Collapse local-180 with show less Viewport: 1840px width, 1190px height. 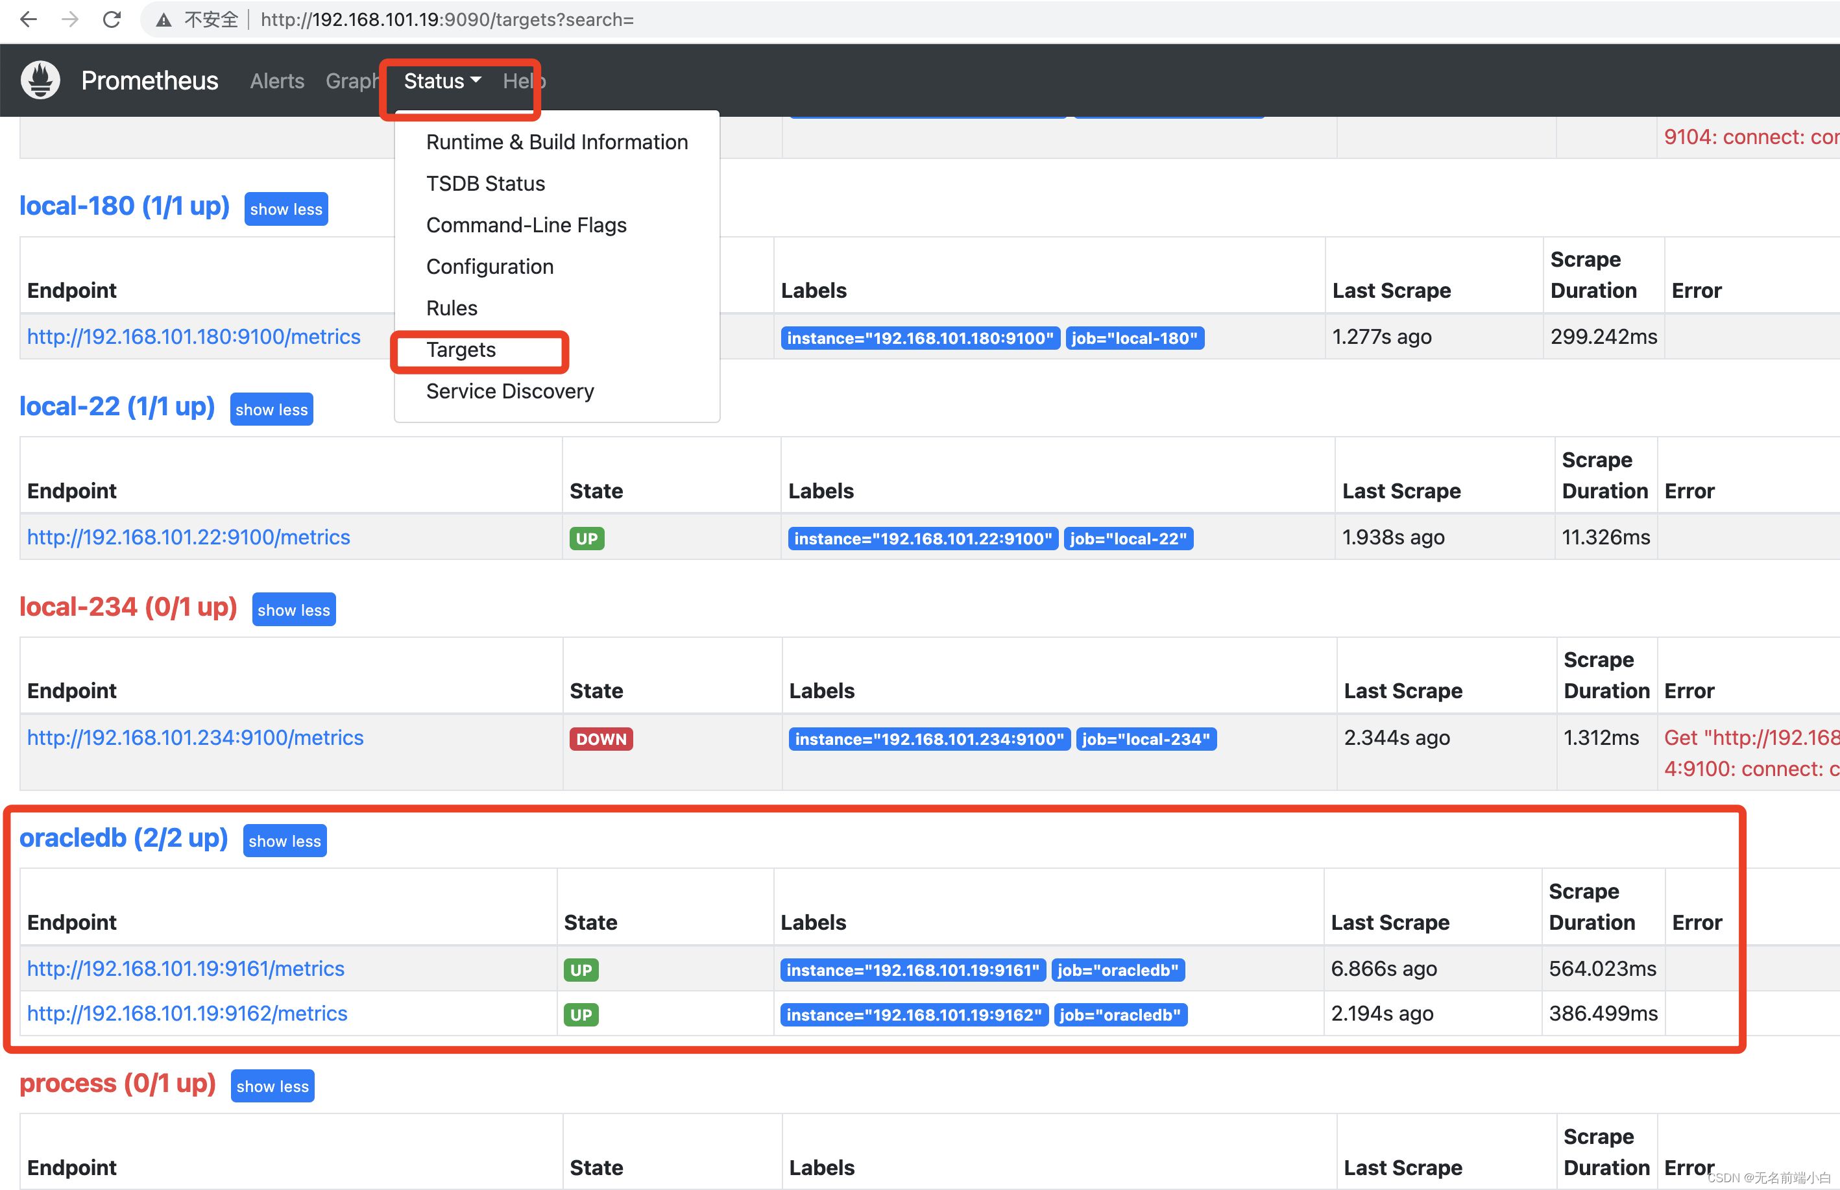point(286,209)
